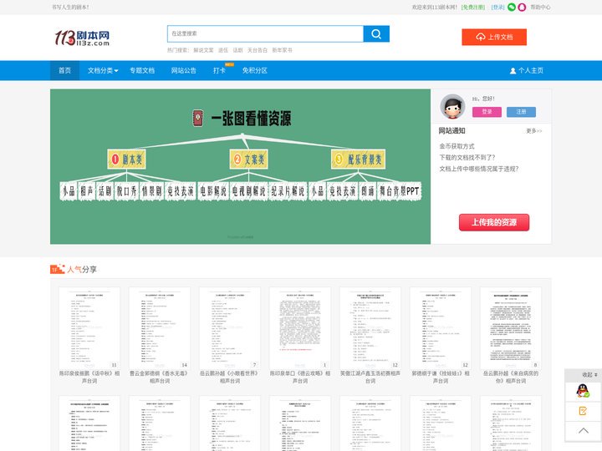Open the 打卡 menu item
Image resolution: width=602 pixels, height=451 pixels.
(219, 70)
